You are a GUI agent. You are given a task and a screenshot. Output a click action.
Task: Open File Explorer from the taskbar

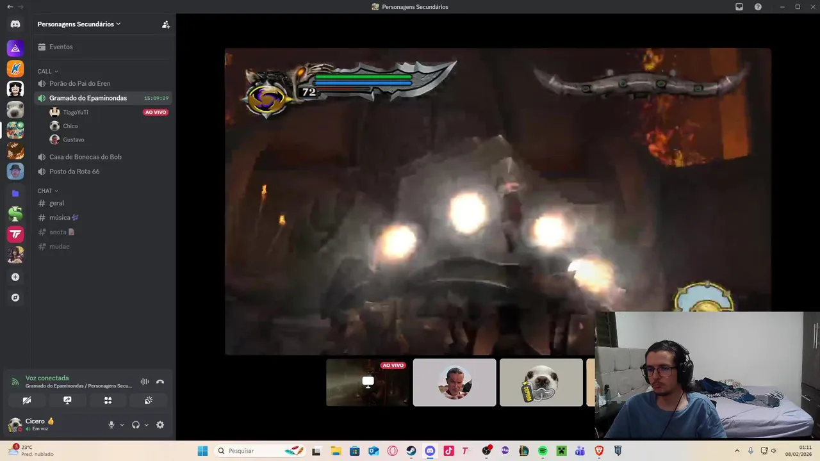click(336, 451)
